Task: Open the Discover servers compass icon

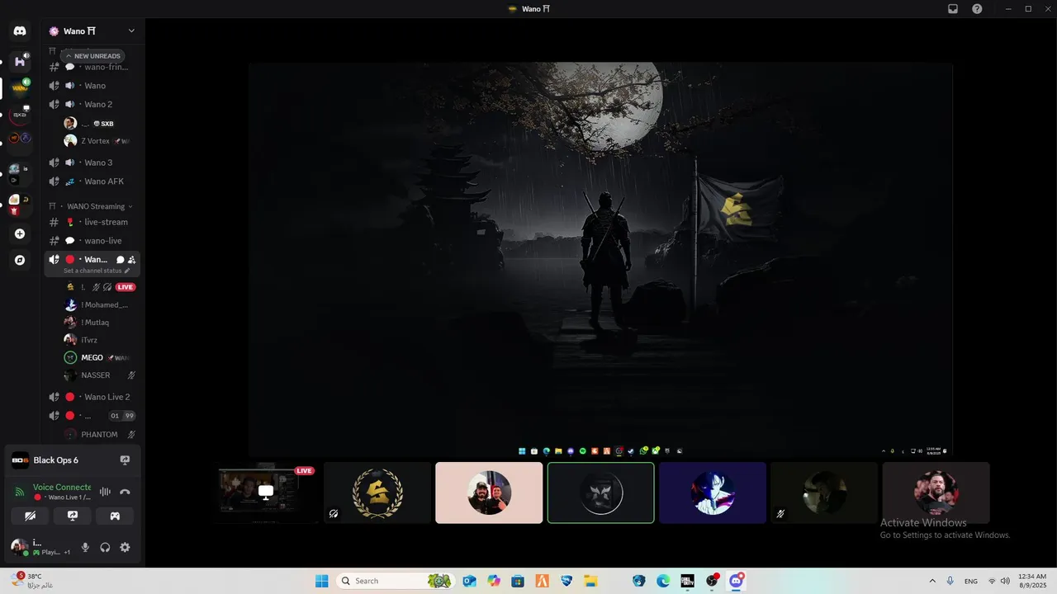Action: point(20,260)
